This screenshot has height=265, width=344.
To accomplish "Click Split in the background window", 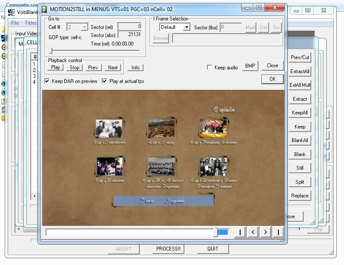I will 300,182.
